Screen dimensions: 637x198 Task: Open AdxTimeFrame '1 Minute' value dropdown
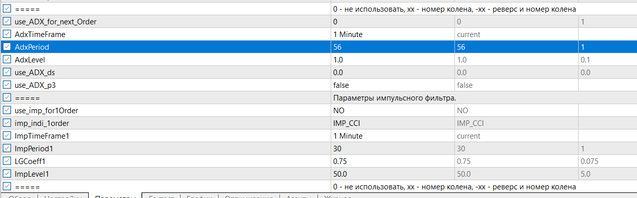coord(392,35)
